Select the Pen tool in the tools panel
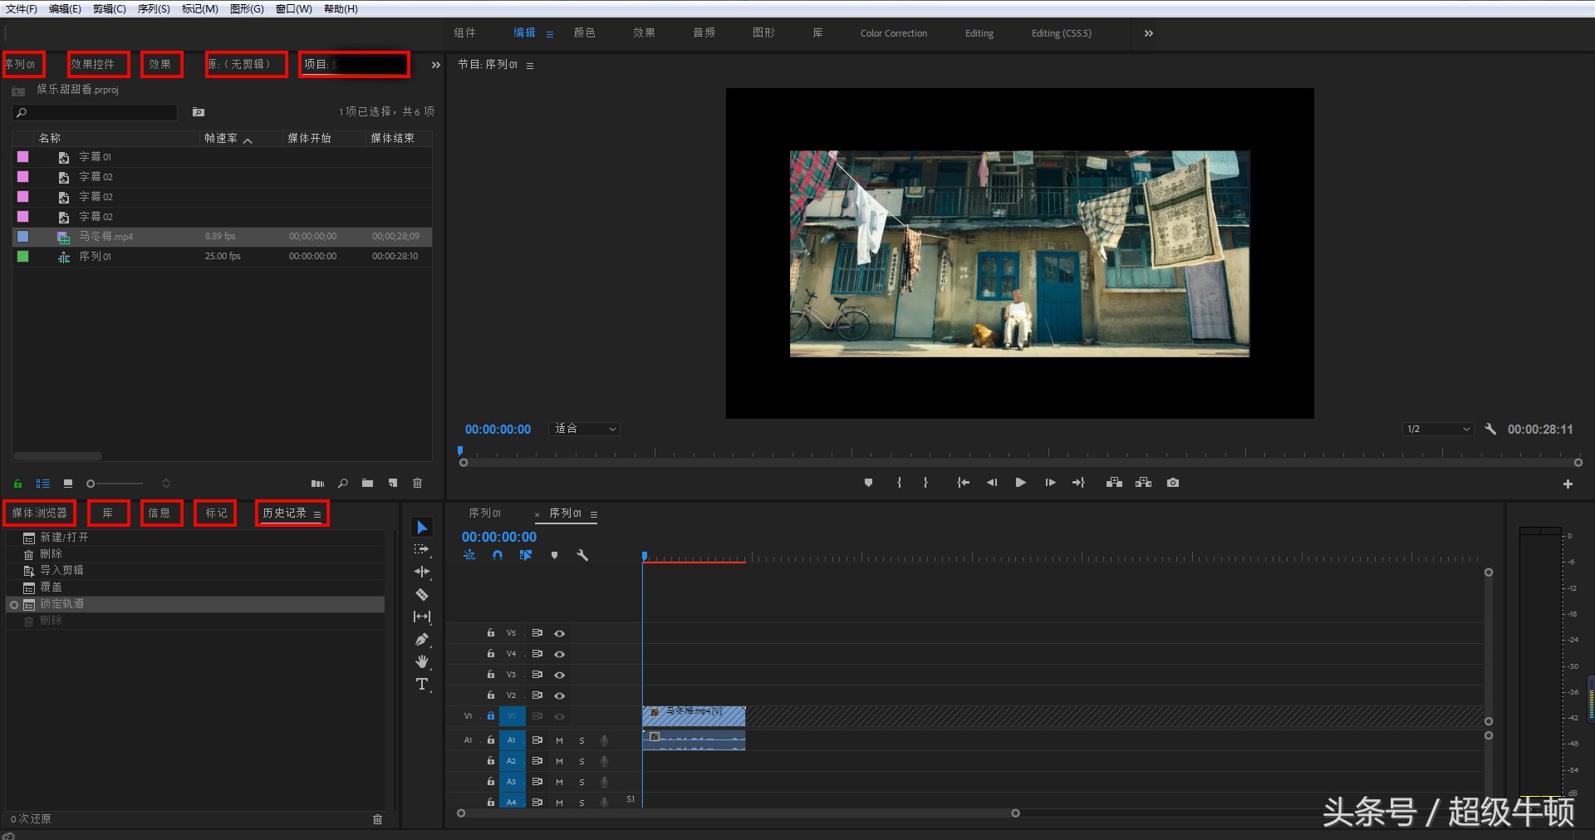Image resolution: width=1595 pixels, height=840 pixels. pos(422,639)
